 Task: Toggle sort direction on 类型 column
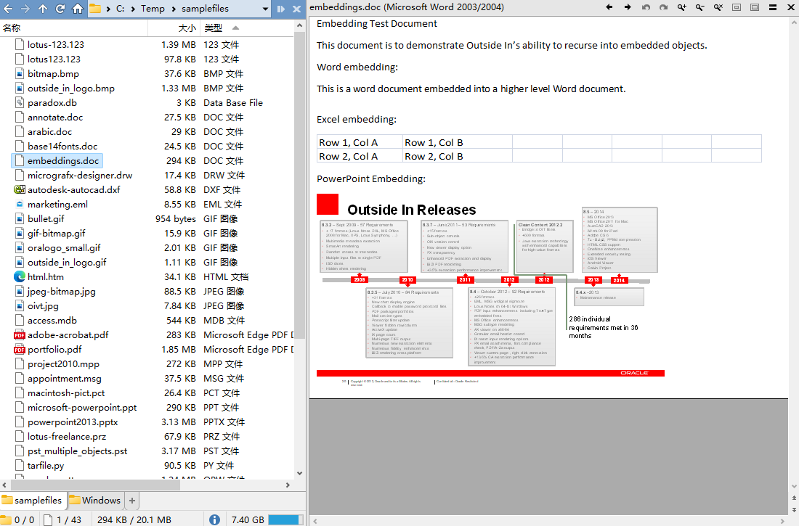[x=235, y=28]
